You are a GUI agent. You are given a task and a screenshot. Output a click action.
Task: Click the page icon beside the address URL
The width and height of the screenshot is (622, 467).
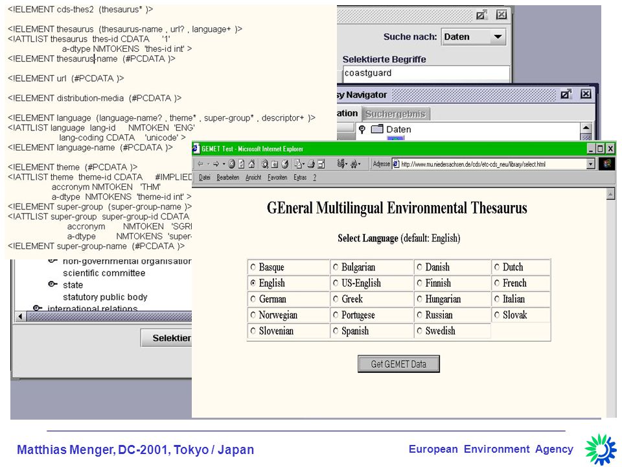tap(396, 164)
